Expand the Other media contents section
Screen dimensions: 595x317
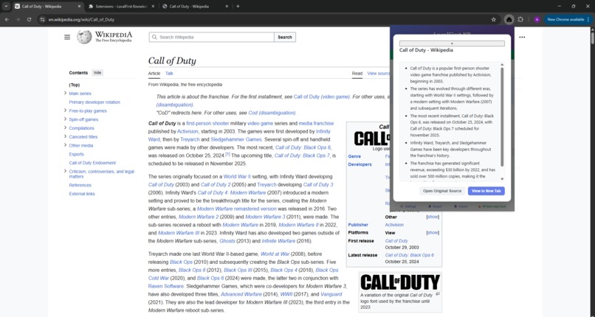pyautogui.click(x=65, y=145)
